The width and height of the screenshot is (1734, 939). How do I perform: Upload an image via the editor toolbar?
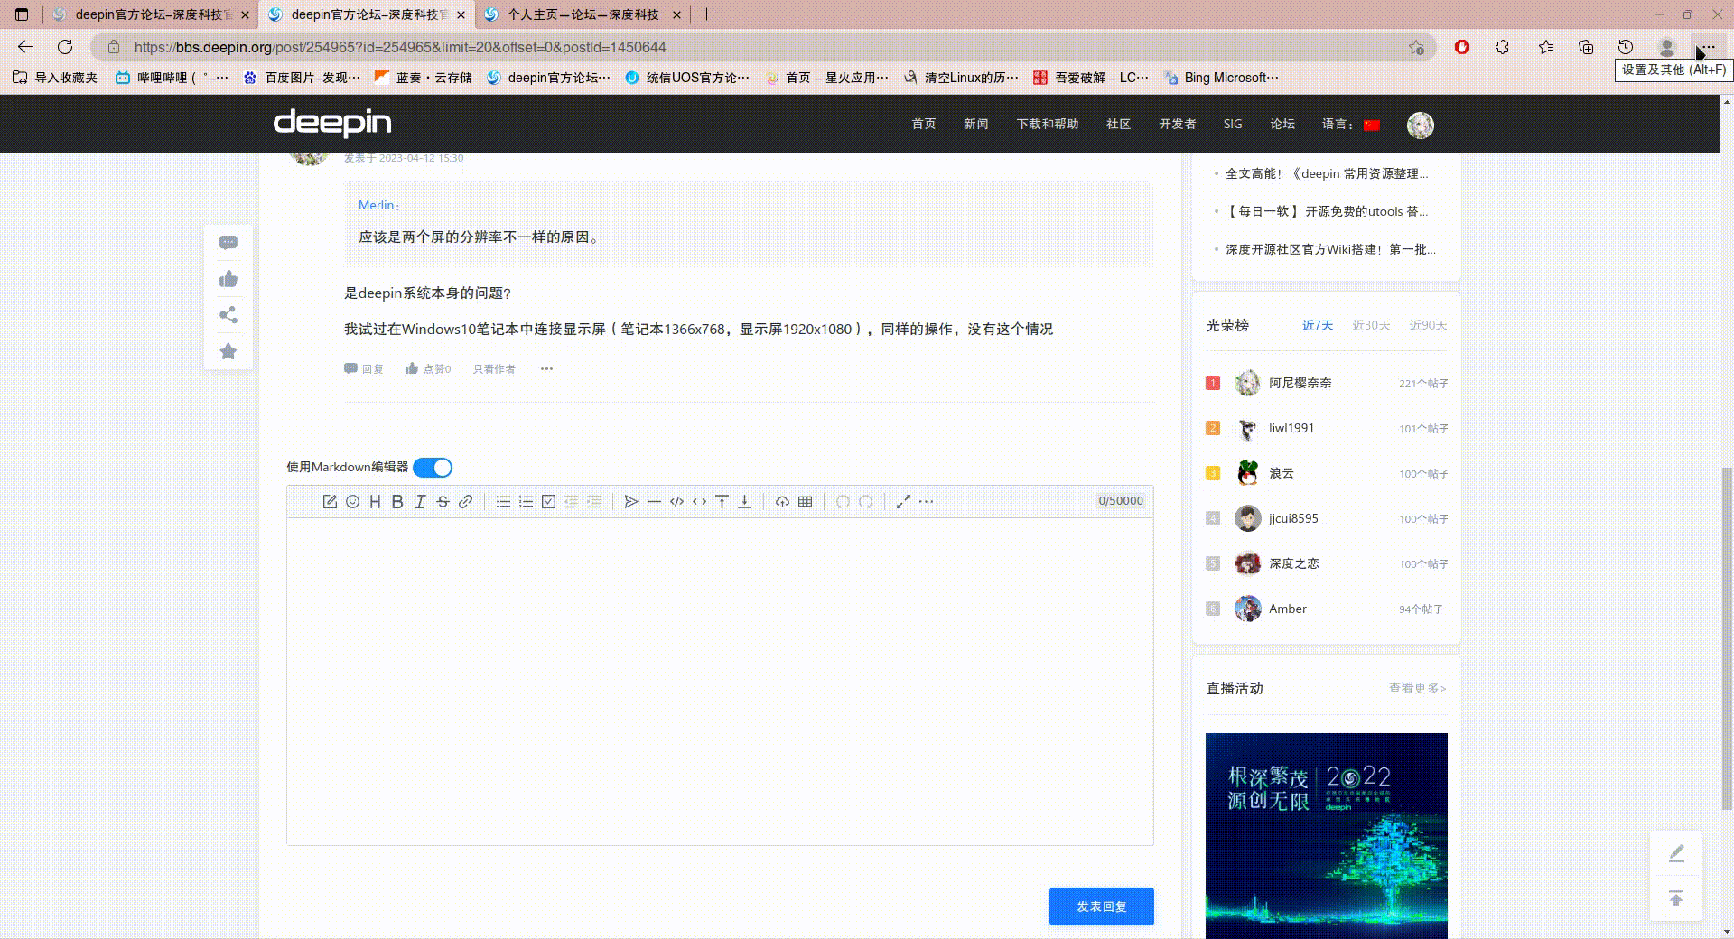(783, 502)
